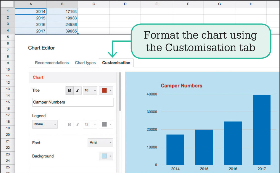Click the Chart Editor dialog title
The image size is (280, 173).
pyautogui.click(x=42, y=48)
